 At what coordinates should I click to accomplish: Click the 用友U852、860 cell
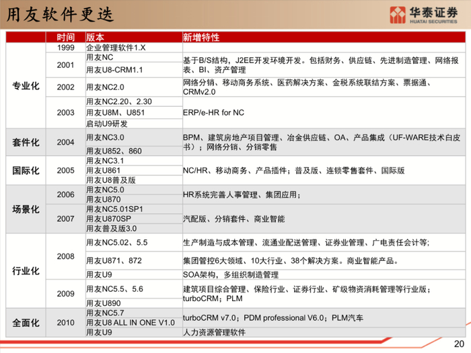click(x=134, y=151)
